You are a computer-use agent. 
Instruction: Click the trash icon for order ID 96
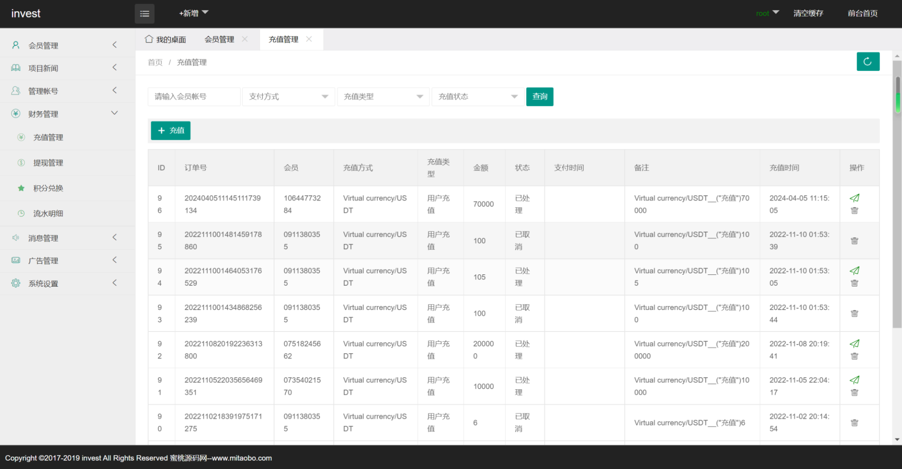(854, 210)
